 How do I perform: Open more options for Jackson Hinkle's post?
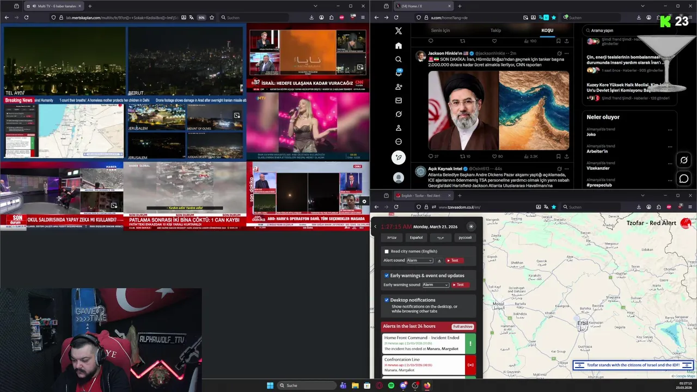pyautogui.click(x=566, y=53)
